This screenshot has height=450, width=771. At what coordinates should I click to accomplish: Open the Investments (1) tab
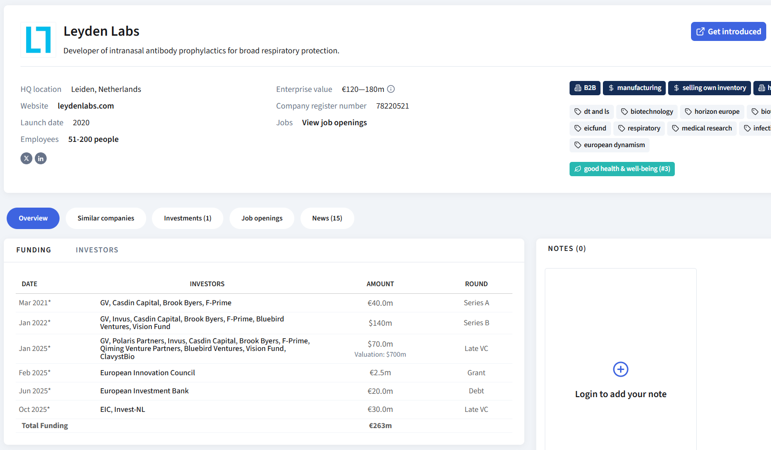(x=188, y=219)
